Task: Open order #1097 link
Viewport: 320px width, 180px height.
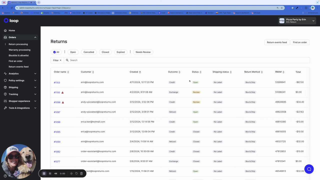Action: 57,112
